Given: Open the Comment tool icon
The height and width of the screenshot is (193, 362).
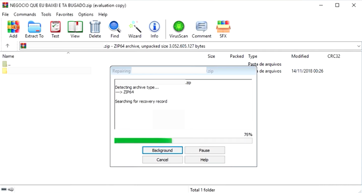Looking at the screenshot, I should 202,29.
